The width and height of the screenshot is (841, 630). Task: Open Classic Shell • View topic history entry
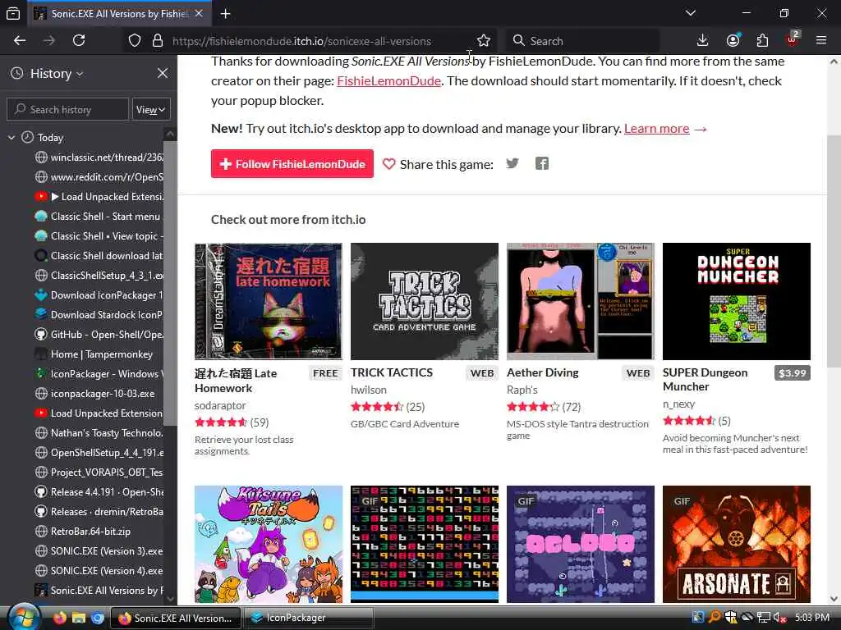99,235
